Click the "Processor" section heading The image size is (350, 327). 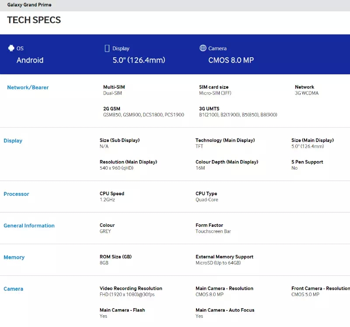pyautogui.click(x=16, y=194)
